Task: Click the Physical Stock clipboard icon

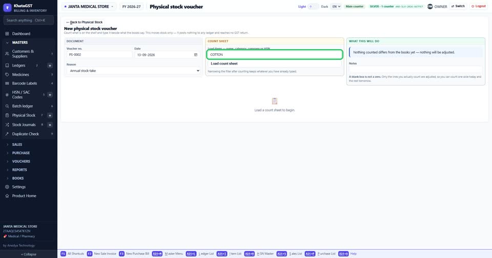Action: (7, 115)
